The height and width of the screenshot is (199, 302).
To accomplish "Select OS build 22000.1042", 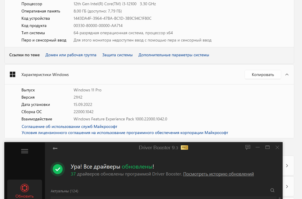I will 83,112.
